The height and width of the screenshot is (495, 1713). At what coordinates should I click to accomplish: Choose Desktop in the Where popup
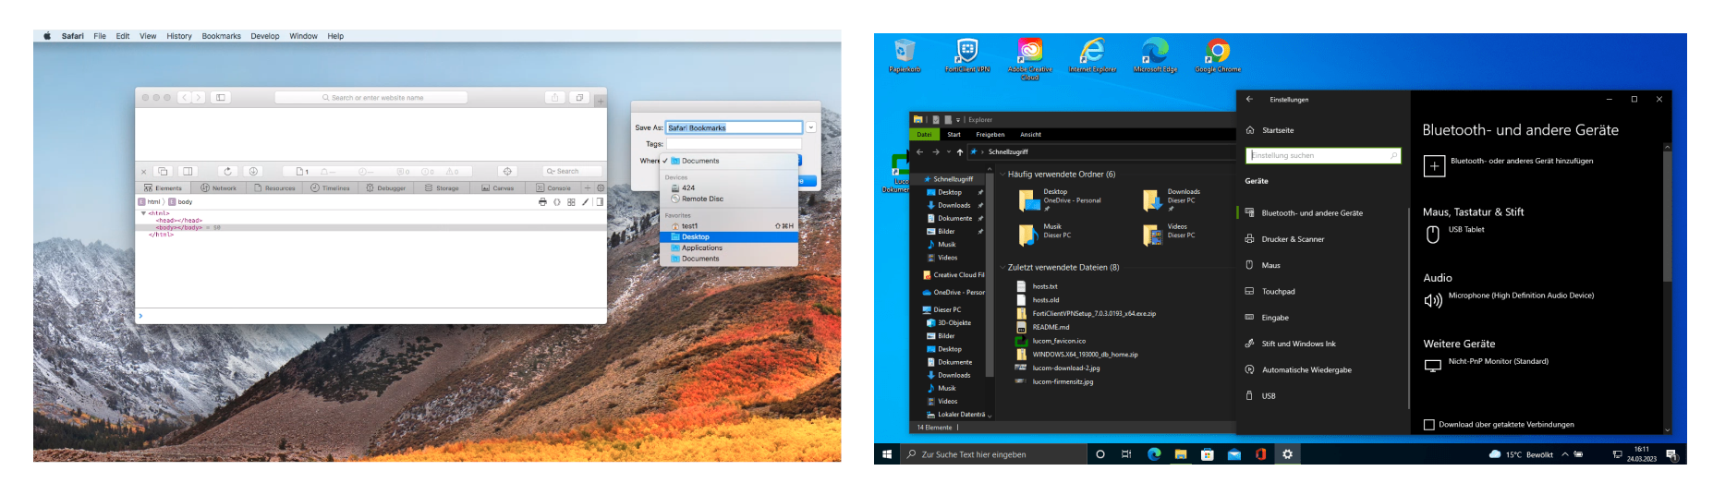pos(729,237)
